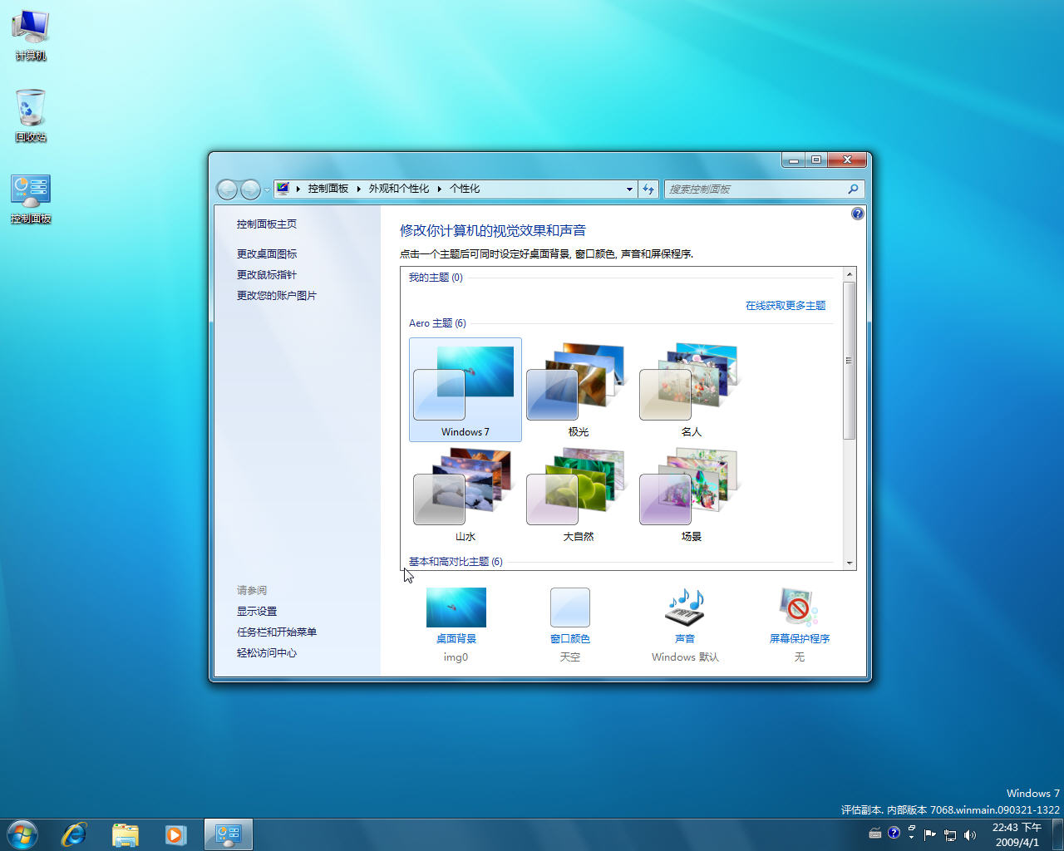The height and width of the screenshot is (851, 1064).
Task: Click 外观和个性化 breadcrumb segment
Action: point(399,189)
